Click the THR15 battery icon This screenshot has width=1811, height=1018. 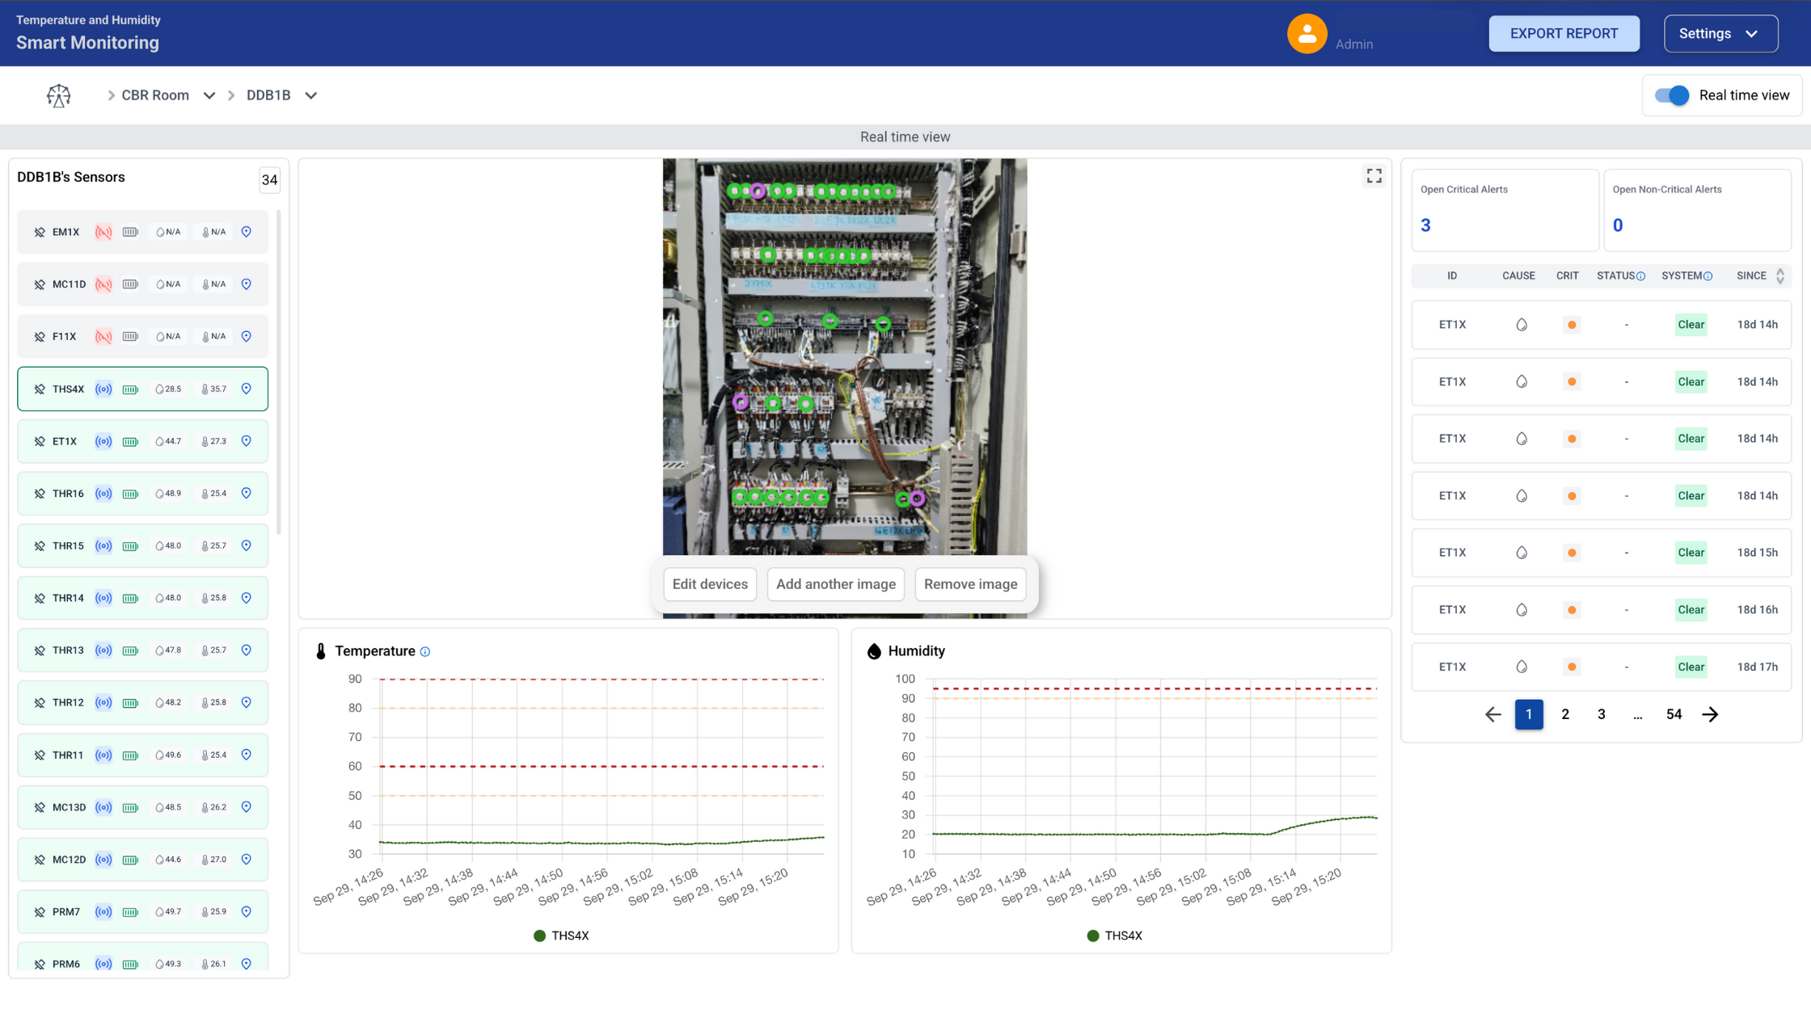click(130, 546)
